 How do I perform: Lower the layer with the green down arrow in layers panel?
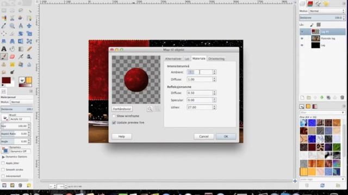(x=322, y=97)
